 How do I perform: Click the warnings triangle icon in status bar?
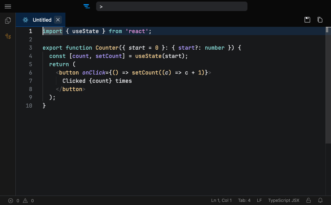(x=25, y=201)
